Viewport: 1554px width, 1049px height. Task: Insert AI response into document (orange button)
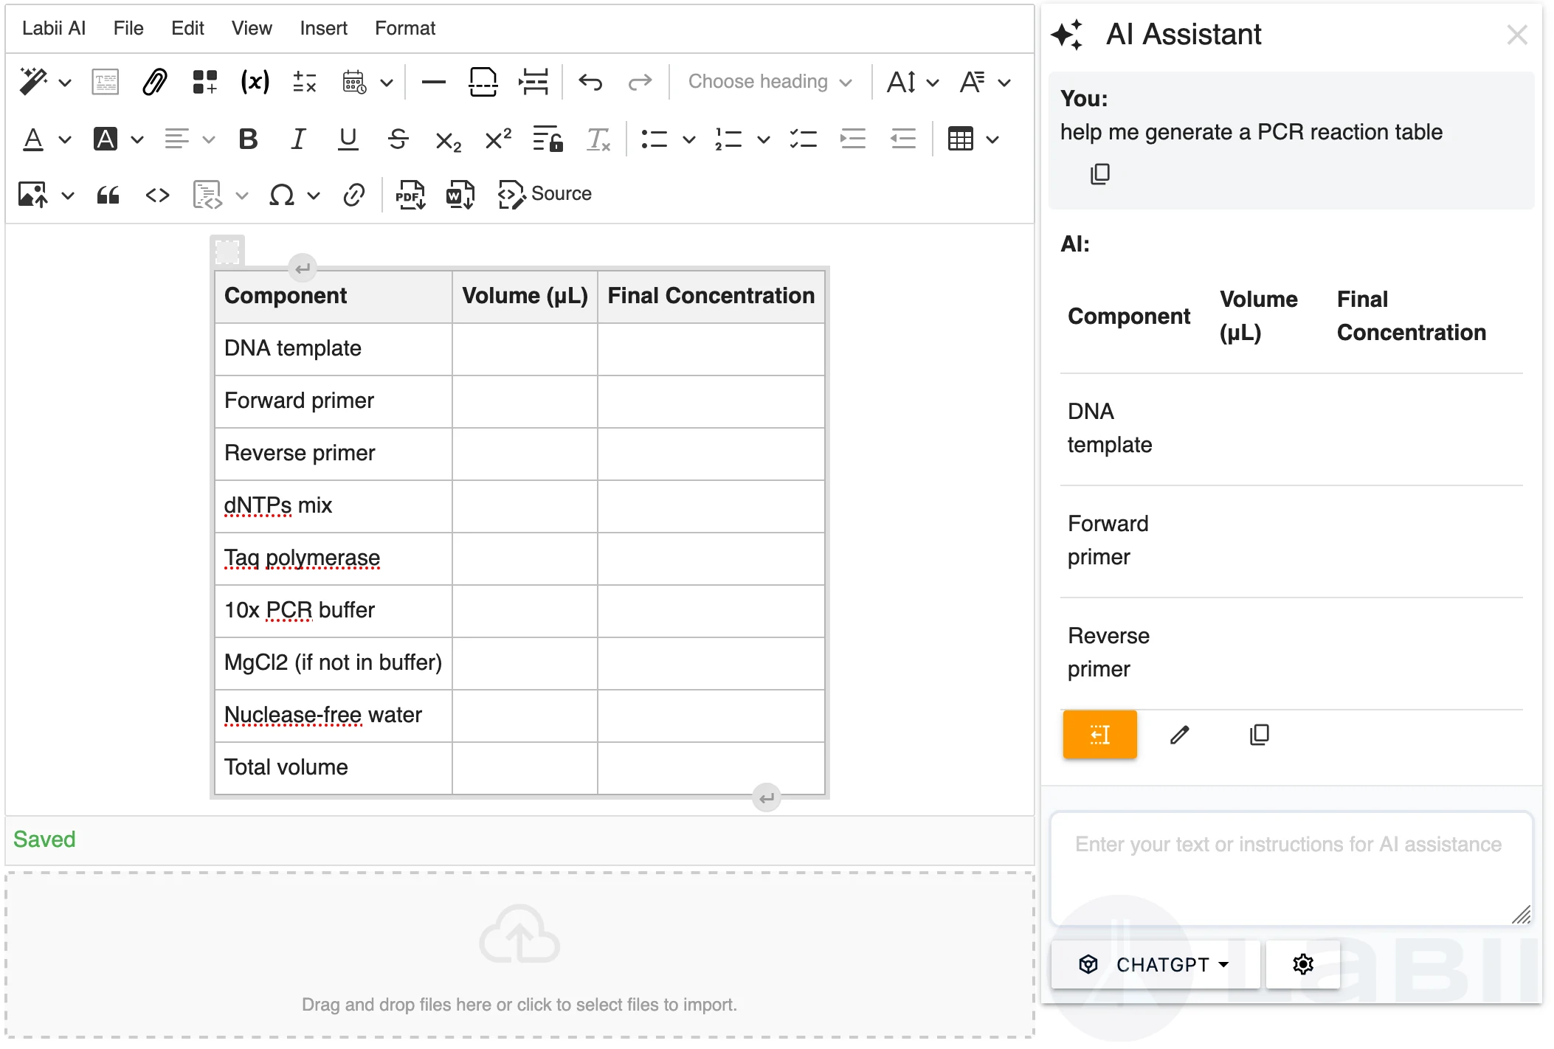1099,735
